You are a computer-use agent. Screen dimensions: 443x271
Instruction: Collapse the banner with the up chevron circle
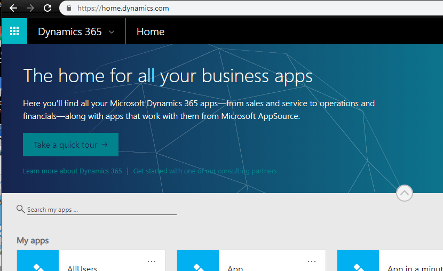pos(404,193)
